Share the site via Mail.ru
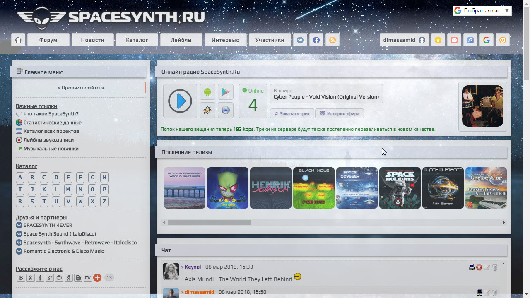Image resolution: width=530 pixels, height=298 pixels. pos(59,278)
